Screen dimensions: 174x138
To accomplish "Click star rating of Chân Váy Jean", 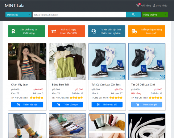I will (x=37, y=98).
